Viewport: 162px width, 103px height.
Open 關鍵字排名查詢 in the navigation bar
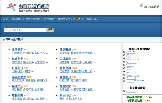click(66, 19)
